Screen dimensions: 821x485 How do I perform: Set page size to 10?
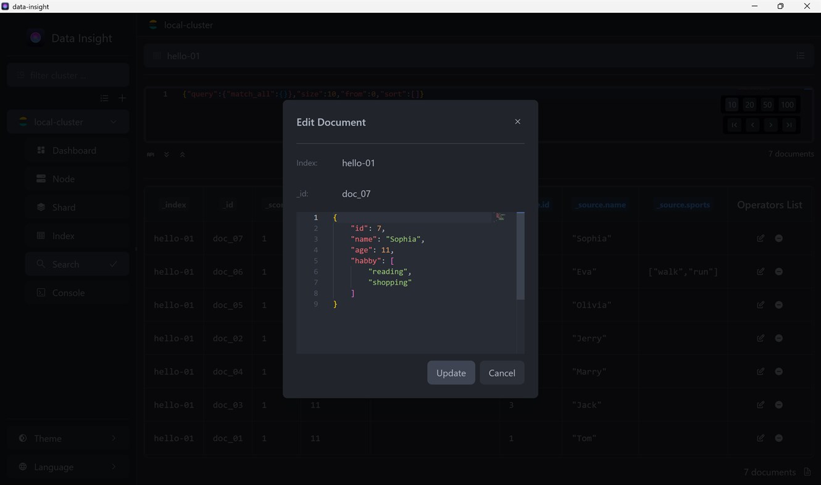click(x=731, y=105)
